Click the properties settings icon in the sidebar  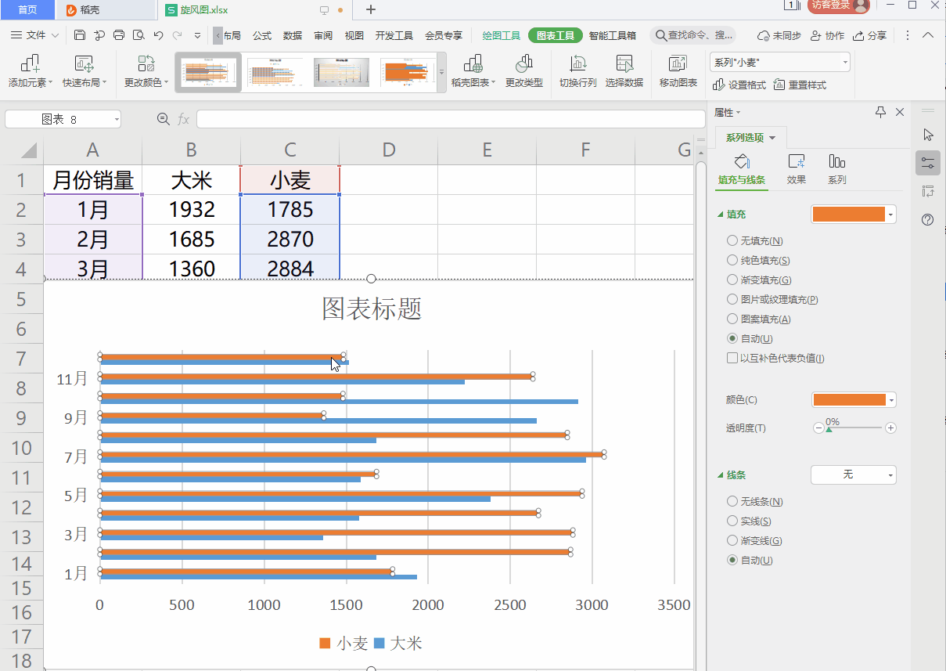[x=928, y=163]
